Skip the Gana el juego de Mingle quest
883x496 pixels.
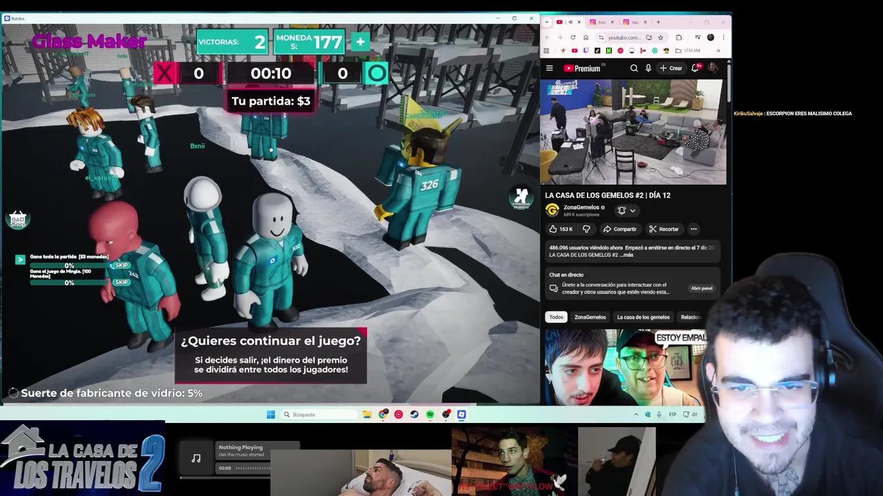pos(121,282)
